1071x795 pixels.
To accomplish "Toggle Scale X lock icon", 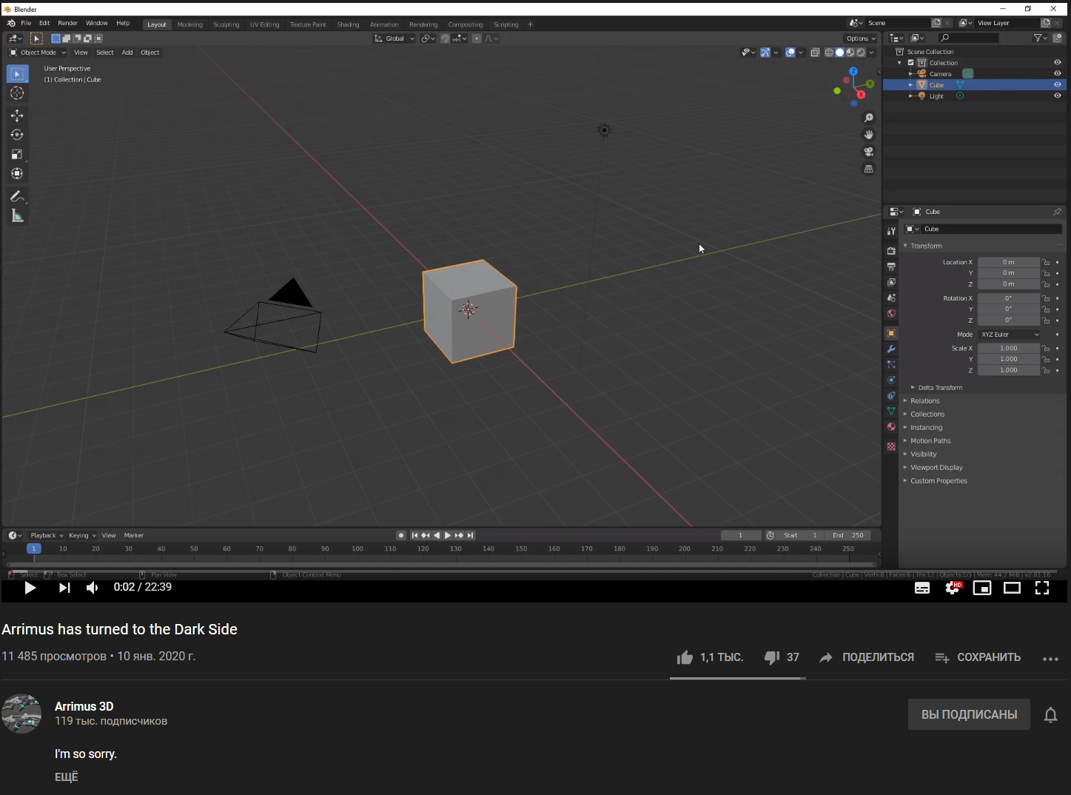I will pos(1046,348).
